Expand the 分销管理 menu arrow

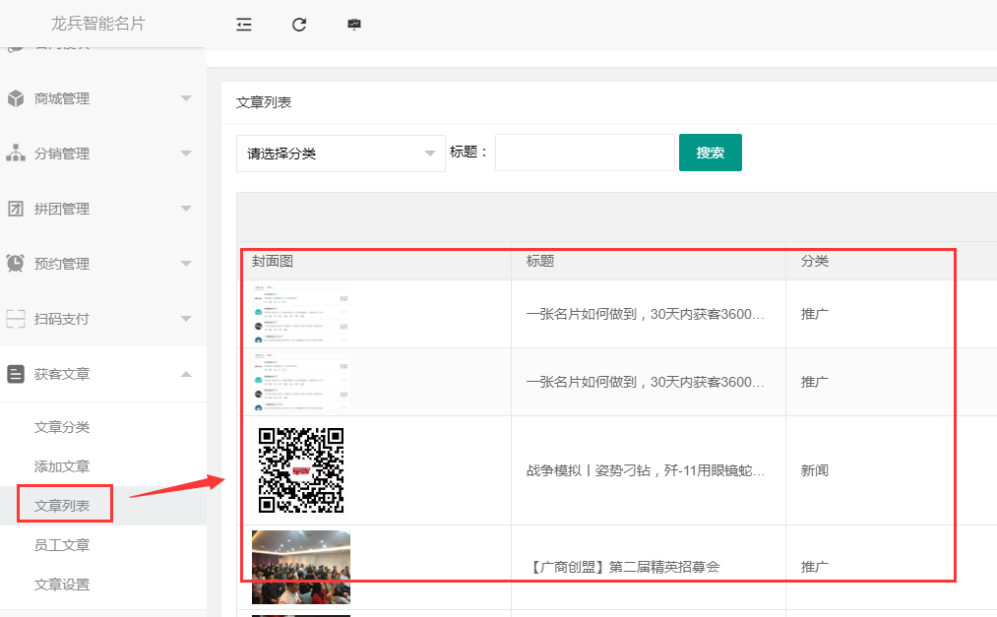[186, 154]
